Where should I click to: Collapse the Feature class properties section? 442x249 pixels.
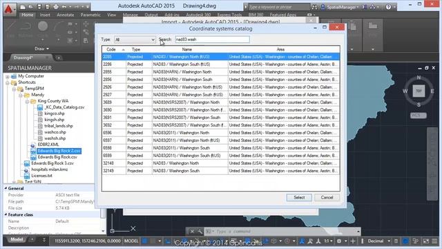coord(6,214)
